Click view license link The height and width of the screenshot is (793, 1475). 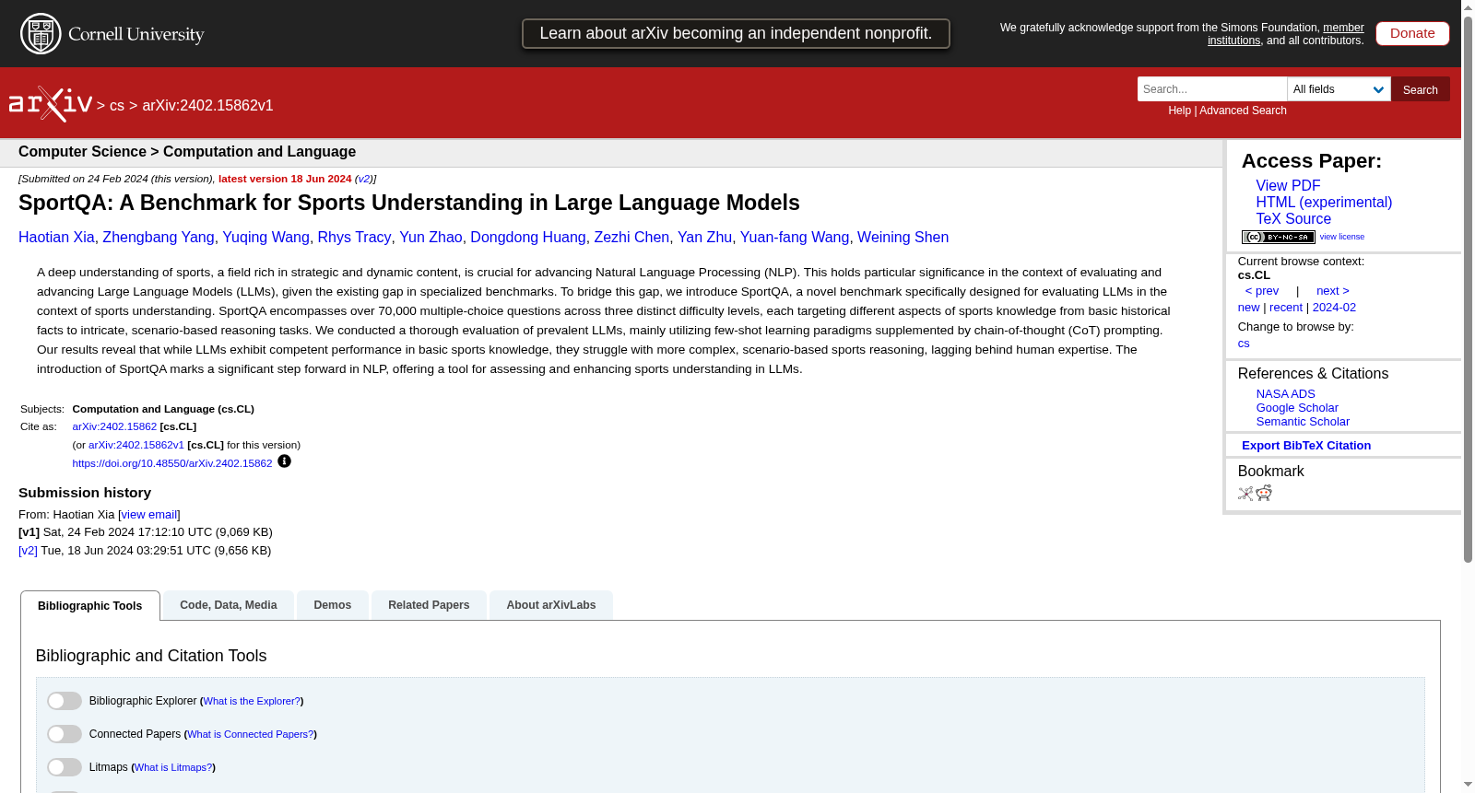click(1341, 237)
